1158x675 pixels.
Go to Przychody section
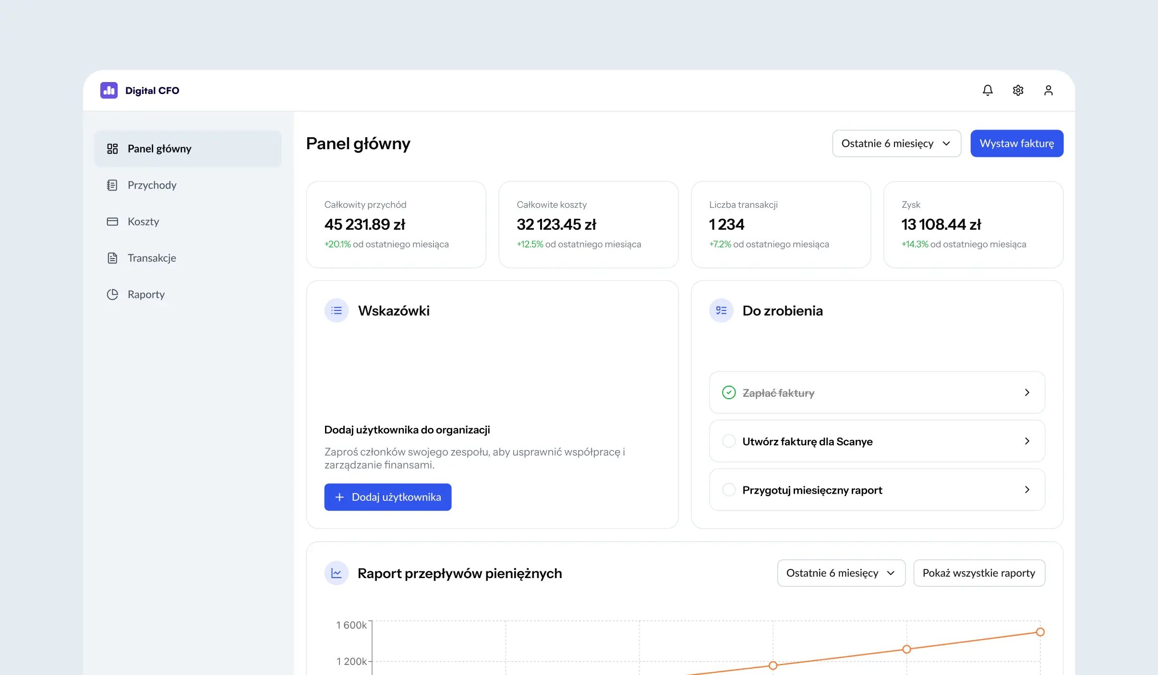click(x=188, y=185)
